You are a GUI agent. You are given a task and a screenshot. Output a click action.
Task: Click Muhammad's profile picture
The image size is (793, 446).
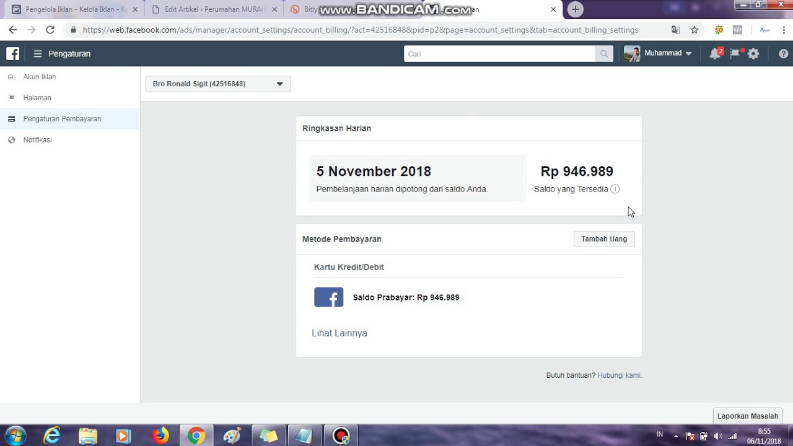[x=632, y=54]
